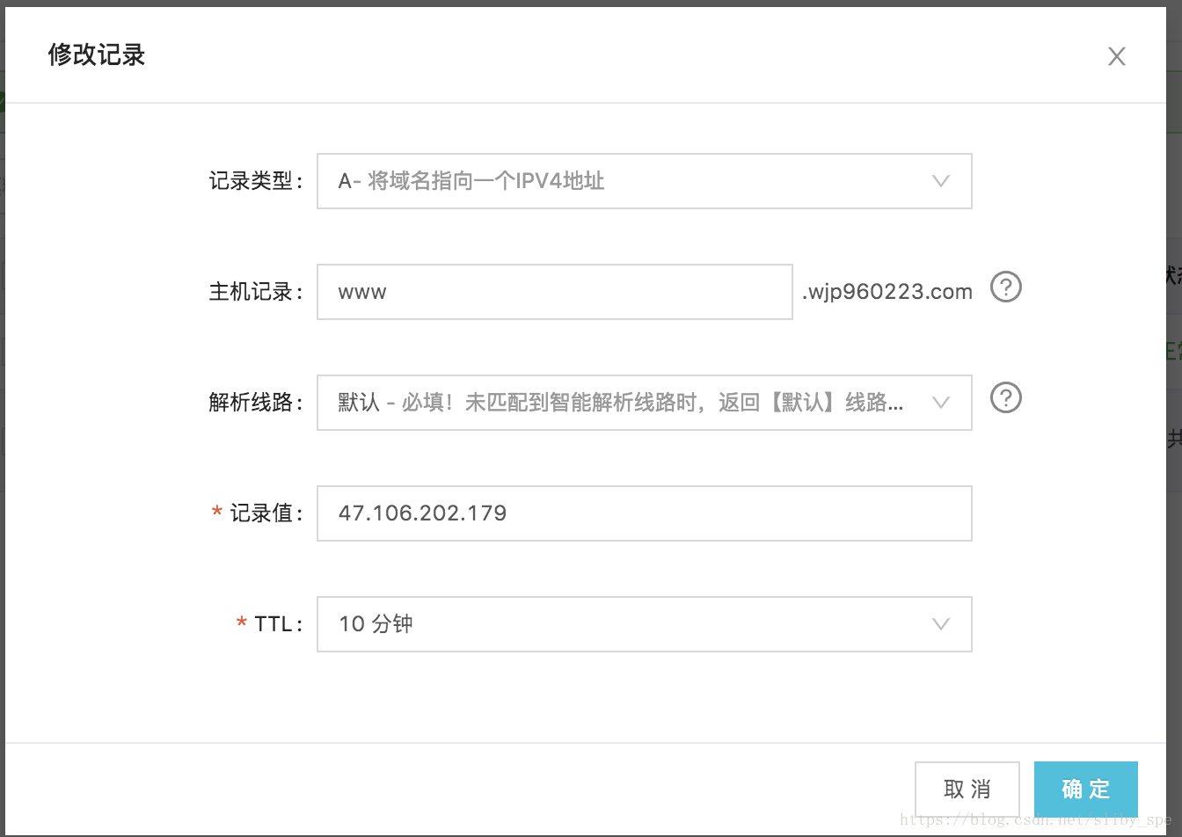This screenshot has width=1182, height=837.
Task: Confirm with the 确定 button
Action: click(x=1086, y=790)
